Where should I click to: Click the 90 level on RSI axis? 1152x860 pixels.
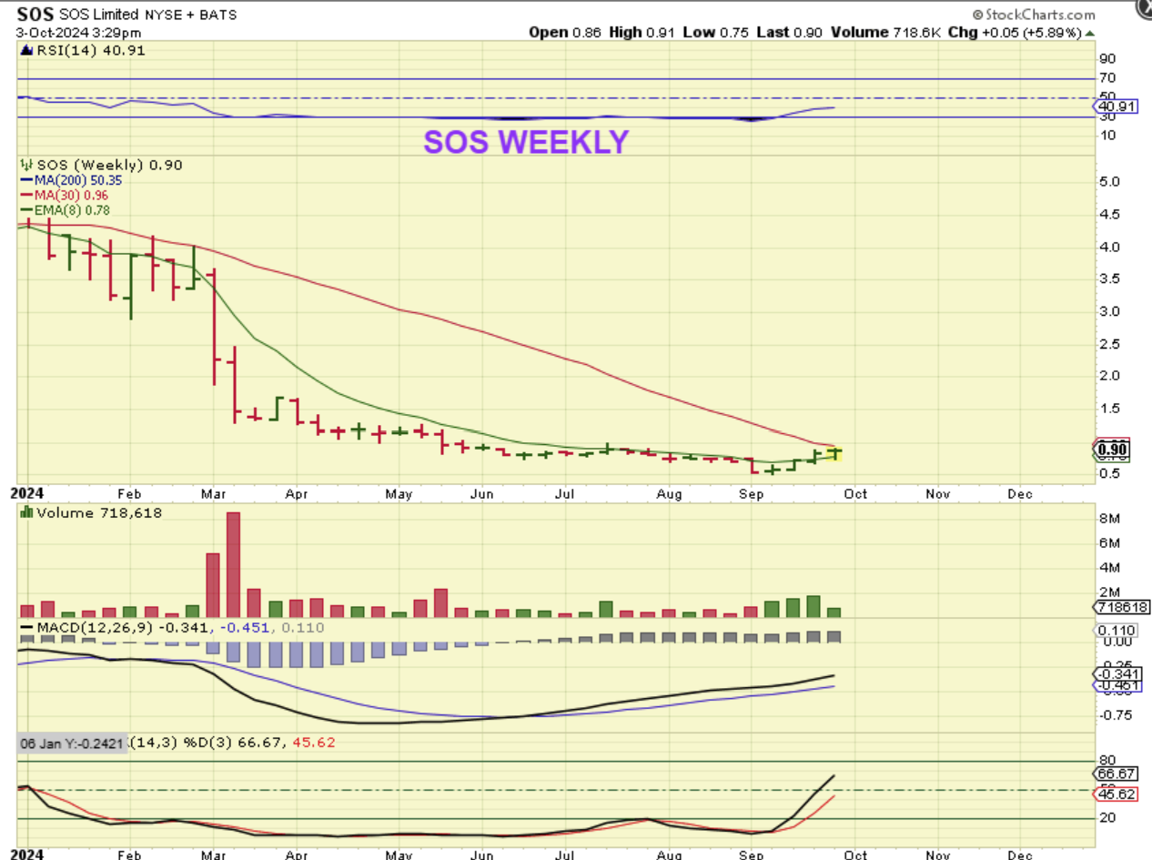coord(1107,58)
